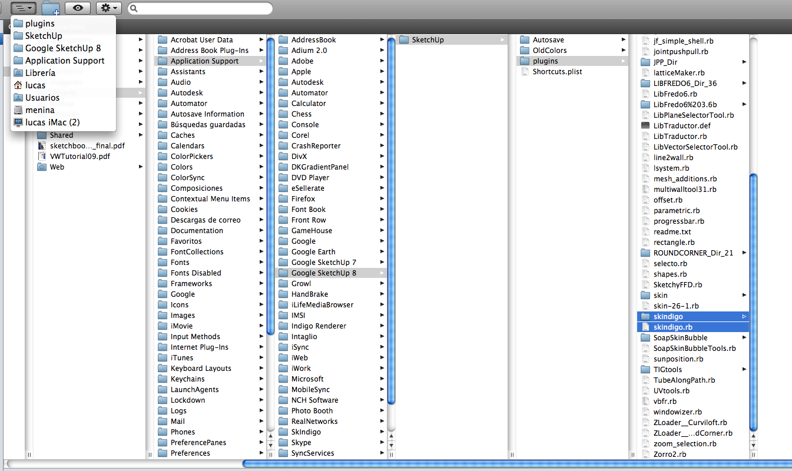792x471 pixels.
Task: Click the Shared folder icon
Action: 42,135
